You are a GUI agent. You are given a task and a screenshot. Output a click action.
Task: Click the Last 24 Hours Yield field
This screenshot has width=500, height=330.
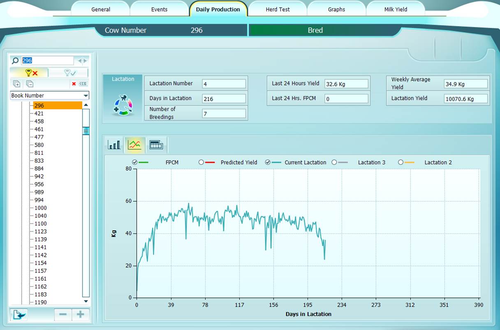pyautogui.click(x=346, y=84)
